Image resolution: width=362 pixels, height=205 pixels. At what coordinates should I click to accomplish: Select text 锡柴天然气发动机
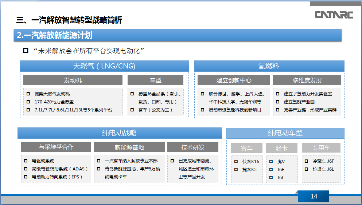click(52, 94)
